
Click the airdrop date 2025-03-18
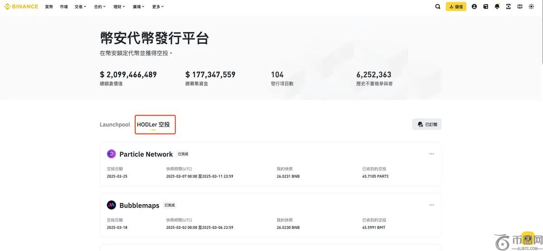pyautogui.click(x=117, y=228)
